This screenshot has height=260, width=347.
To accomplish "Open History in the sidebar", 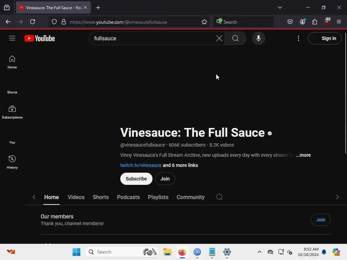I will [x=12, y=162].
